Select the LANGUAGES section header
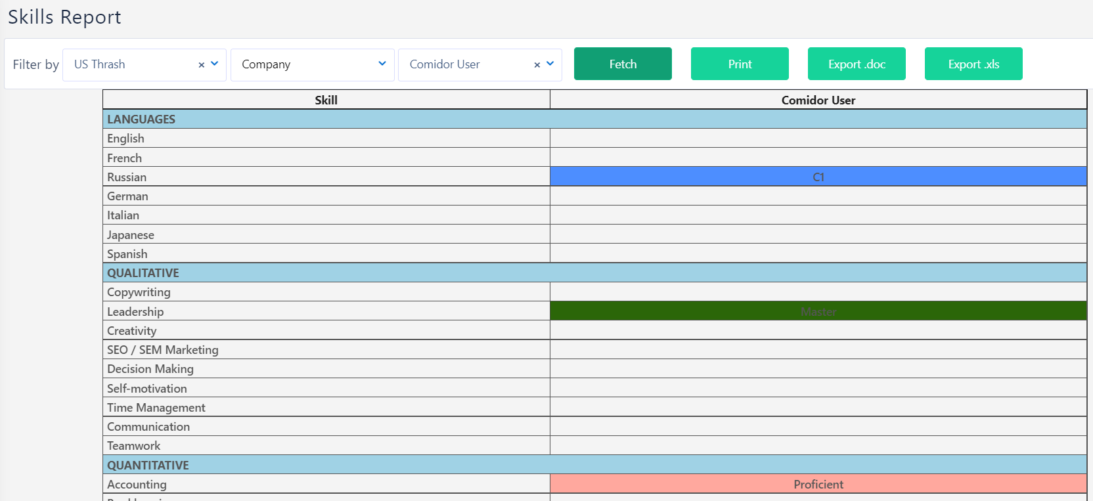 (594, 119)
